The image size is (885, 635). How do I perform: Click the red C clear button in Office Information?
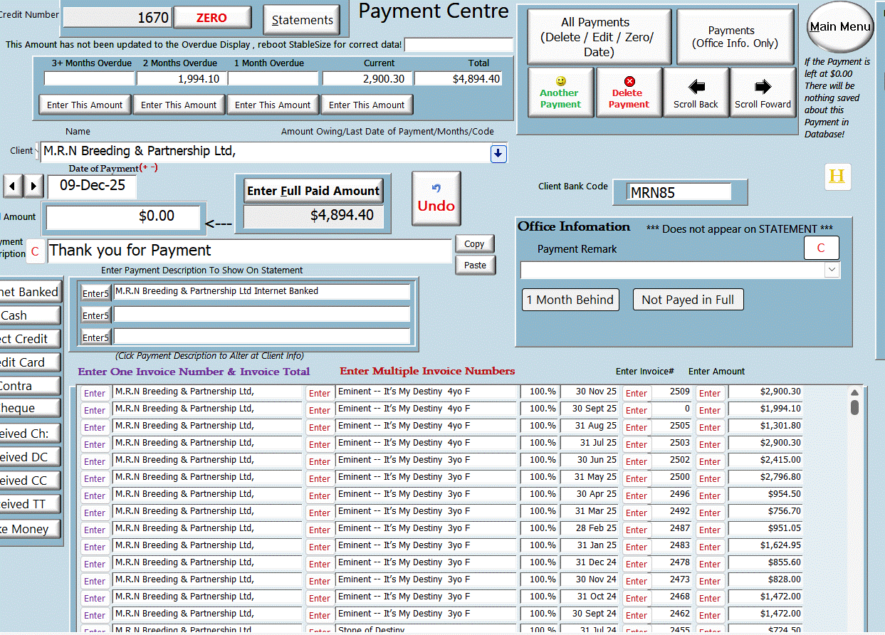[x=821, y=248]
